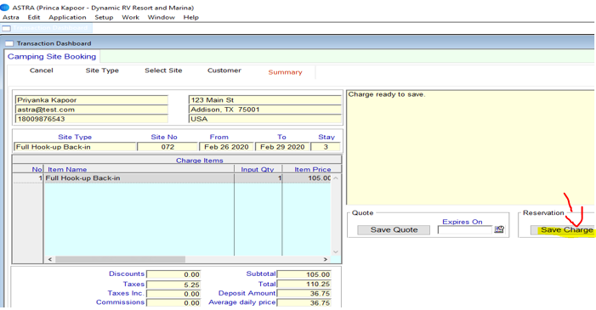Viewport: 596px width, 310px height.
Task: Open the Astra menu
Action: click(11, 18)
